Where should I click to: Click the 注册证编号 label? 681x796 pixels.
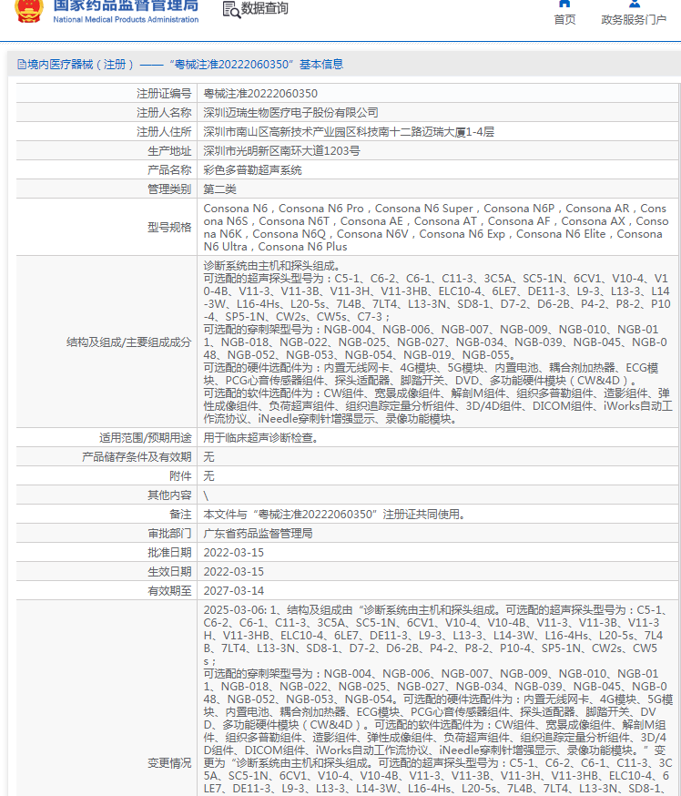164,94
